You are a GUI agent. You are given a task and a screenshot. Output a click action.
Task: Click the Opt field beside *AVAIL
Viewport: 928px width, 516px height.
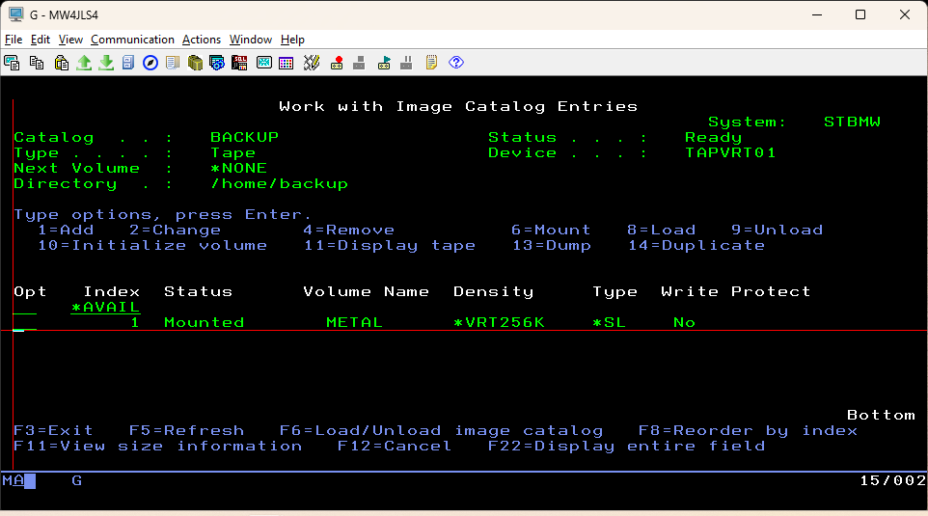(x=25, y=308)
